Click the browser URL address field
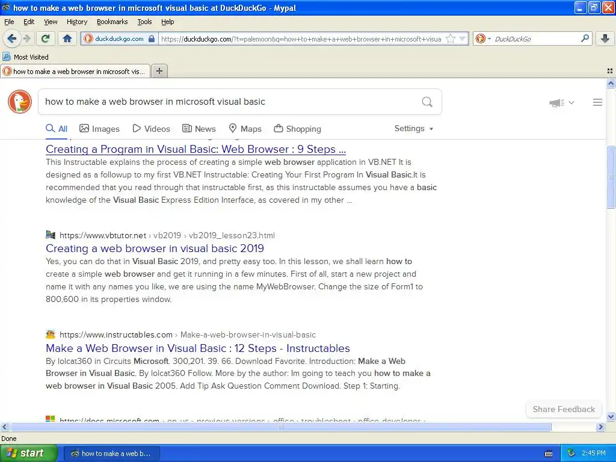Screen dimensions: 616x462 coord(301,38)
